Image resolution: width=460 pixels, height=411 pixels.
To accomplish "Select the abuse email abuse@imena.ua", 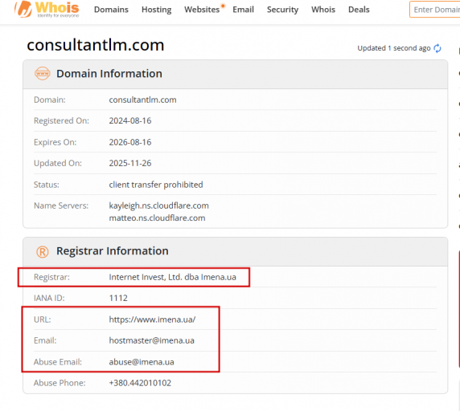I will [x=142, y=362].
